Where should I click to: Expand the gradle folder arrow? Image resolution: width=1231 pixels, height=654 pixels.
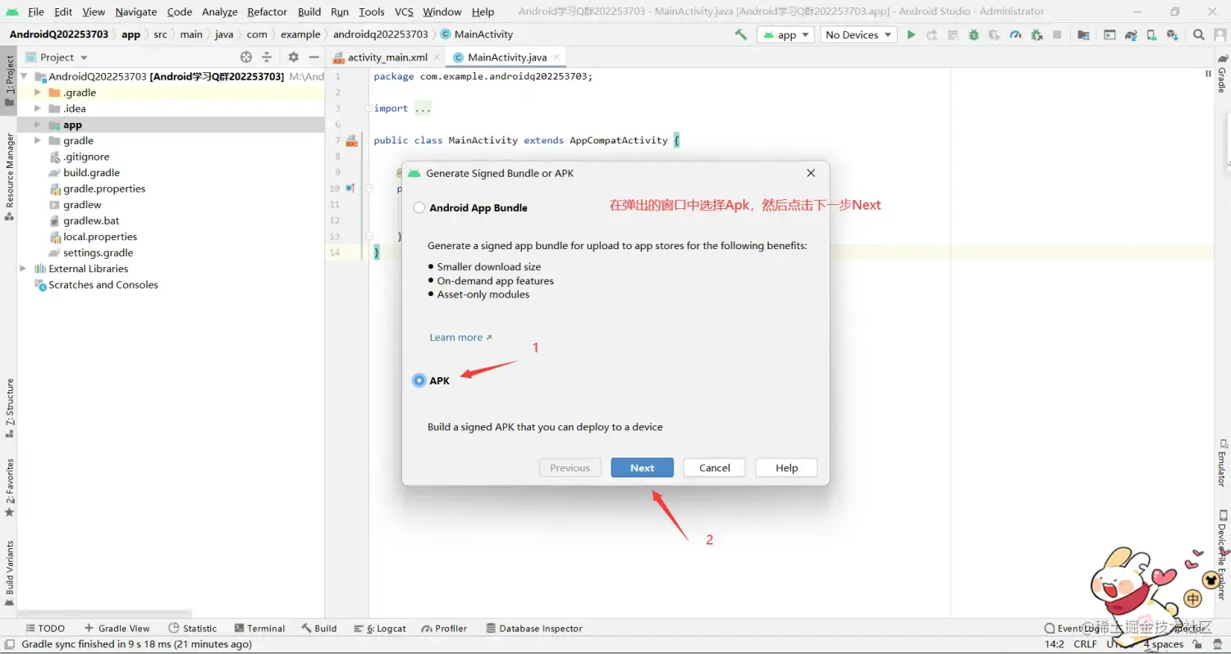click(x=38, y=141)
